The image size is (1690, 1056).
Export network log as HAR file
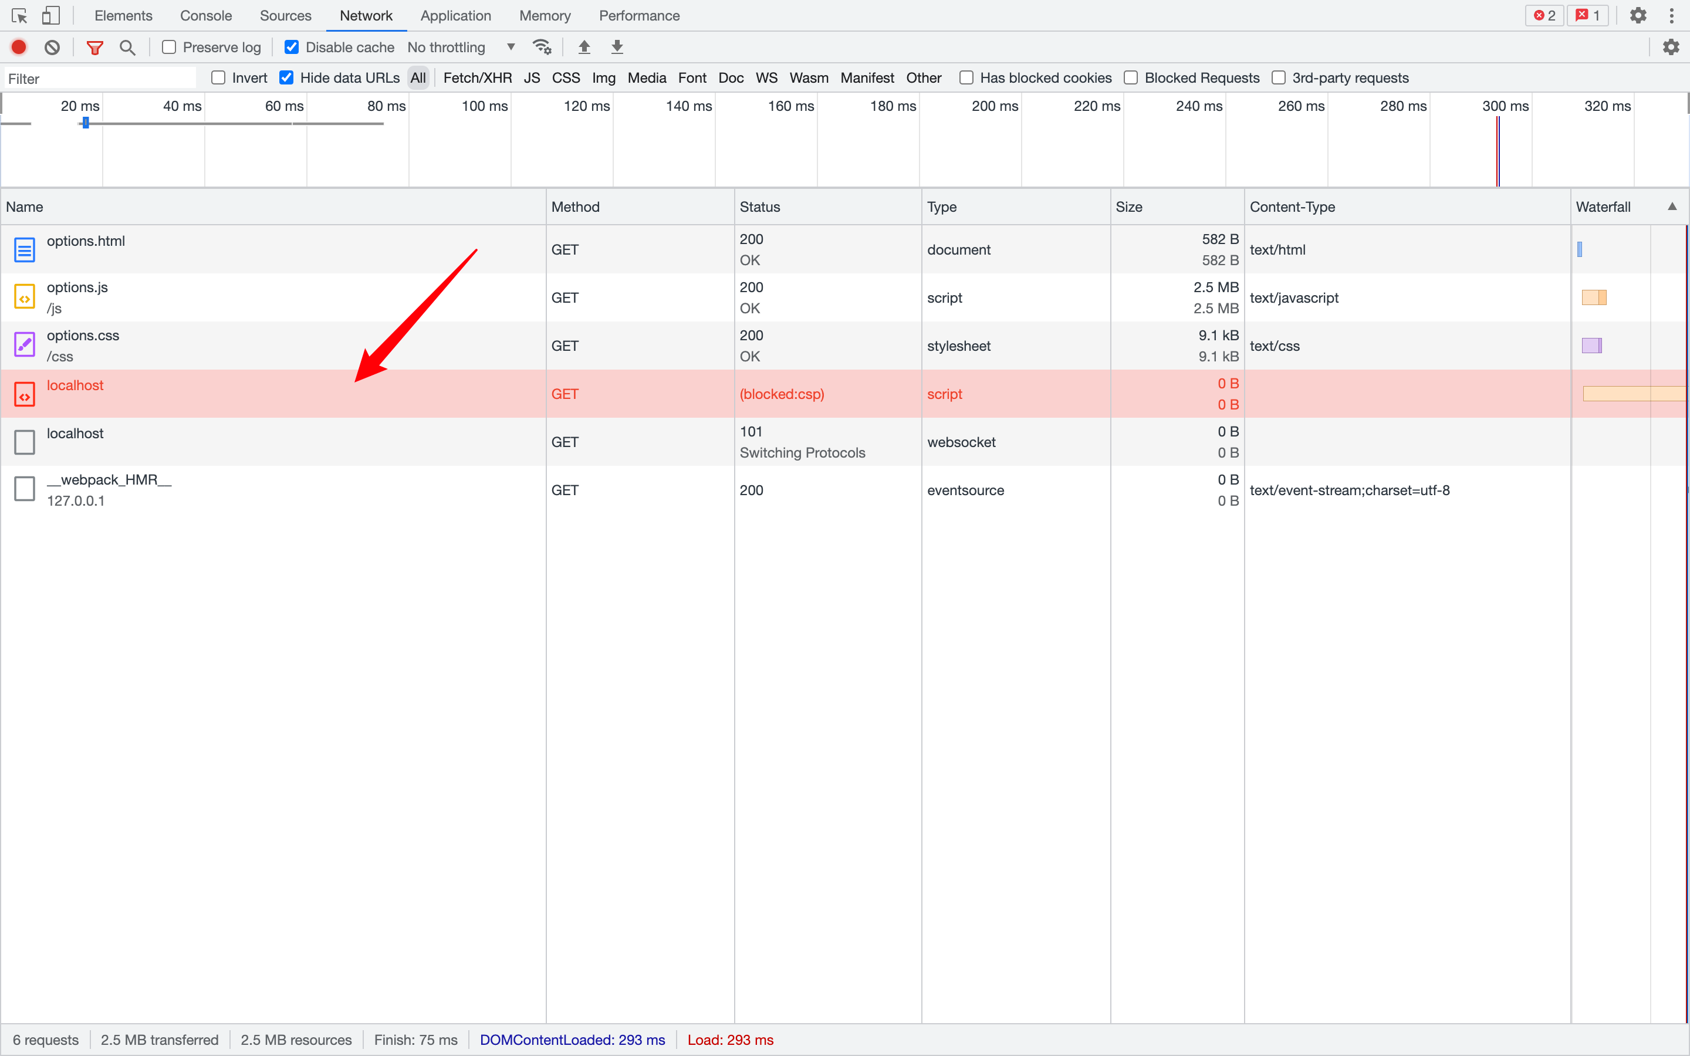[617, 47]
